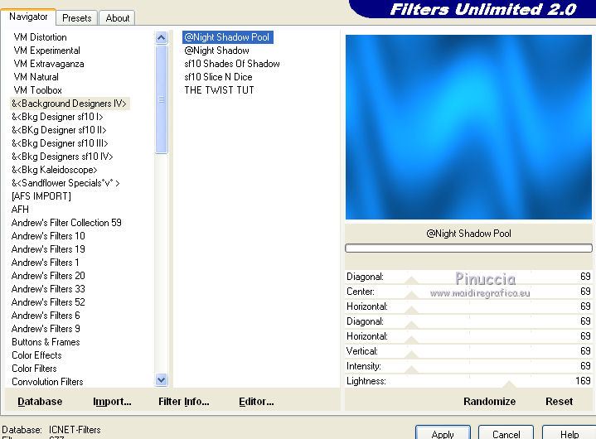The width and height of the screenshot is (596, 439).
Task: Select THE TWIST TUT filter
Action: [219, 90]
